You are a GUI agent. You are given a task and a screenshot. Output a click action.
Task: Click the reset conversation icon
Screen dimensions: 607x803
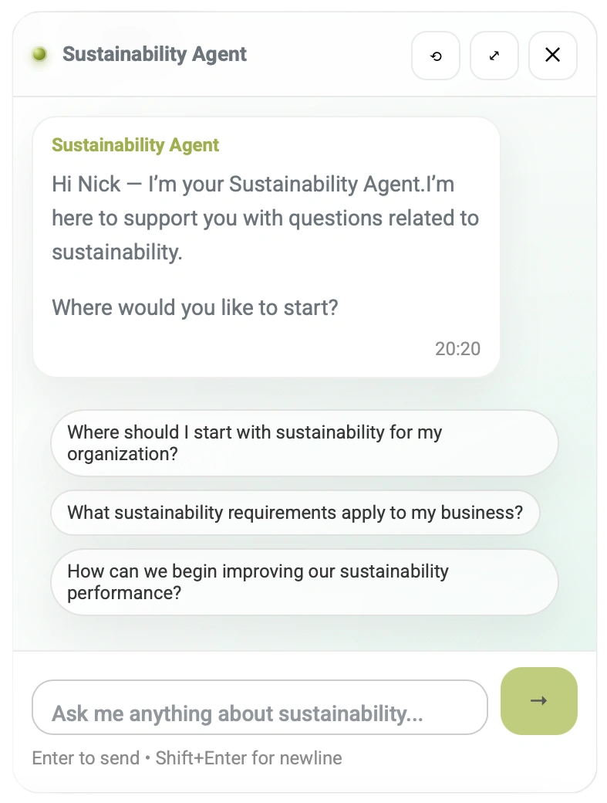tap(436, 56)
